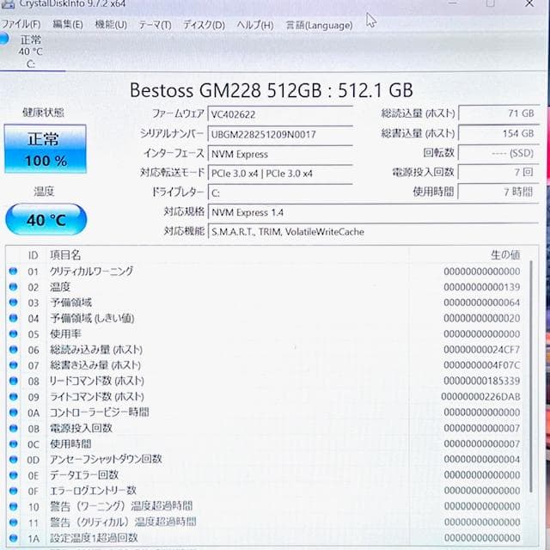
Task: Click the raw value 0000000000139
Action: [481, 287]
